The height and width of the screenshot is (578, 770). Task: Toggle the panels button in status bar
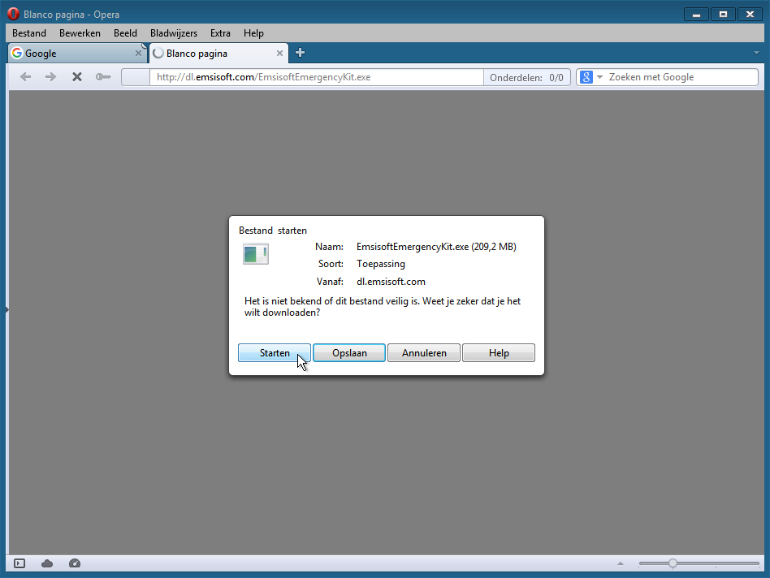tap(19, 563)
